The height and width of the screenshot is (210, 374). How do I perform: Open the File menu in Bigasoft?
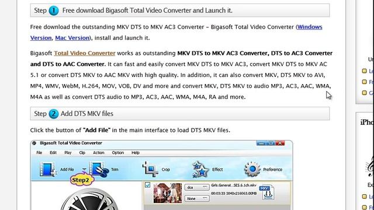click(x=39, y=153)
